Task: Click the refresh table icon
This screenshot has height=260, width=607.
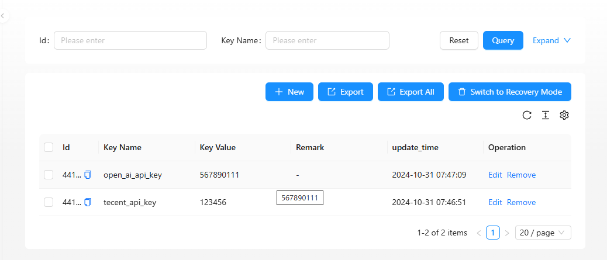Action: pyautogui.click(x=527, y=115)
